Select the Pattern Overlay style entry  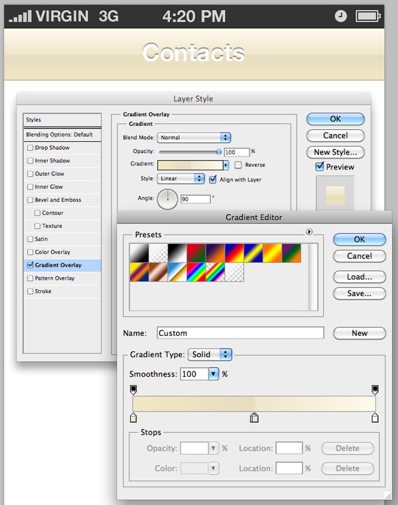pos(62,278)
